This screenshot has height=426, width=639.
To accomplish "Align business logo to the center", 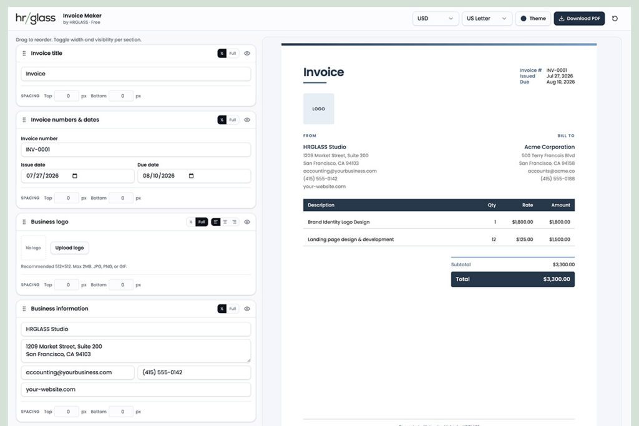I will coord(225,222).
